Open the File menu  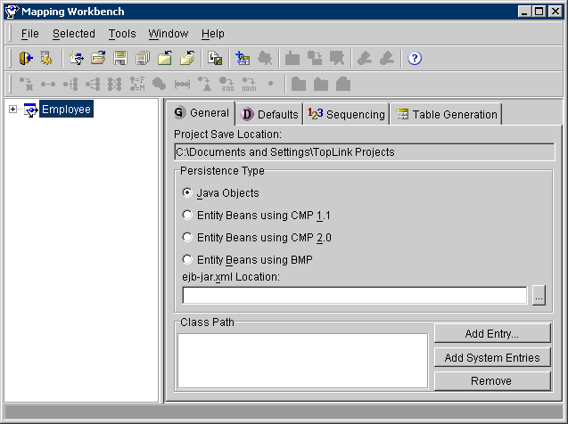tap(29, 34)
